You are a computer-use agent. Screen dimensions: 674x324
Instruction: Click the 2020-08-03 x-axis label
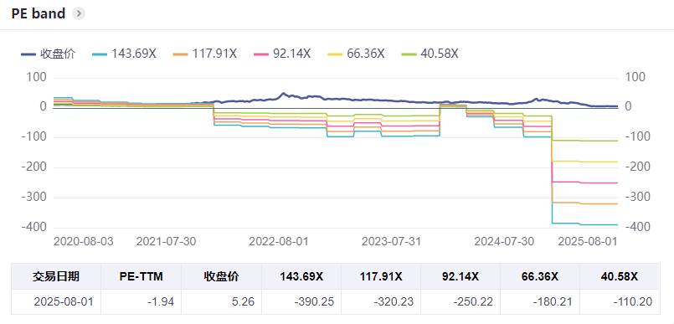(84, 241)
